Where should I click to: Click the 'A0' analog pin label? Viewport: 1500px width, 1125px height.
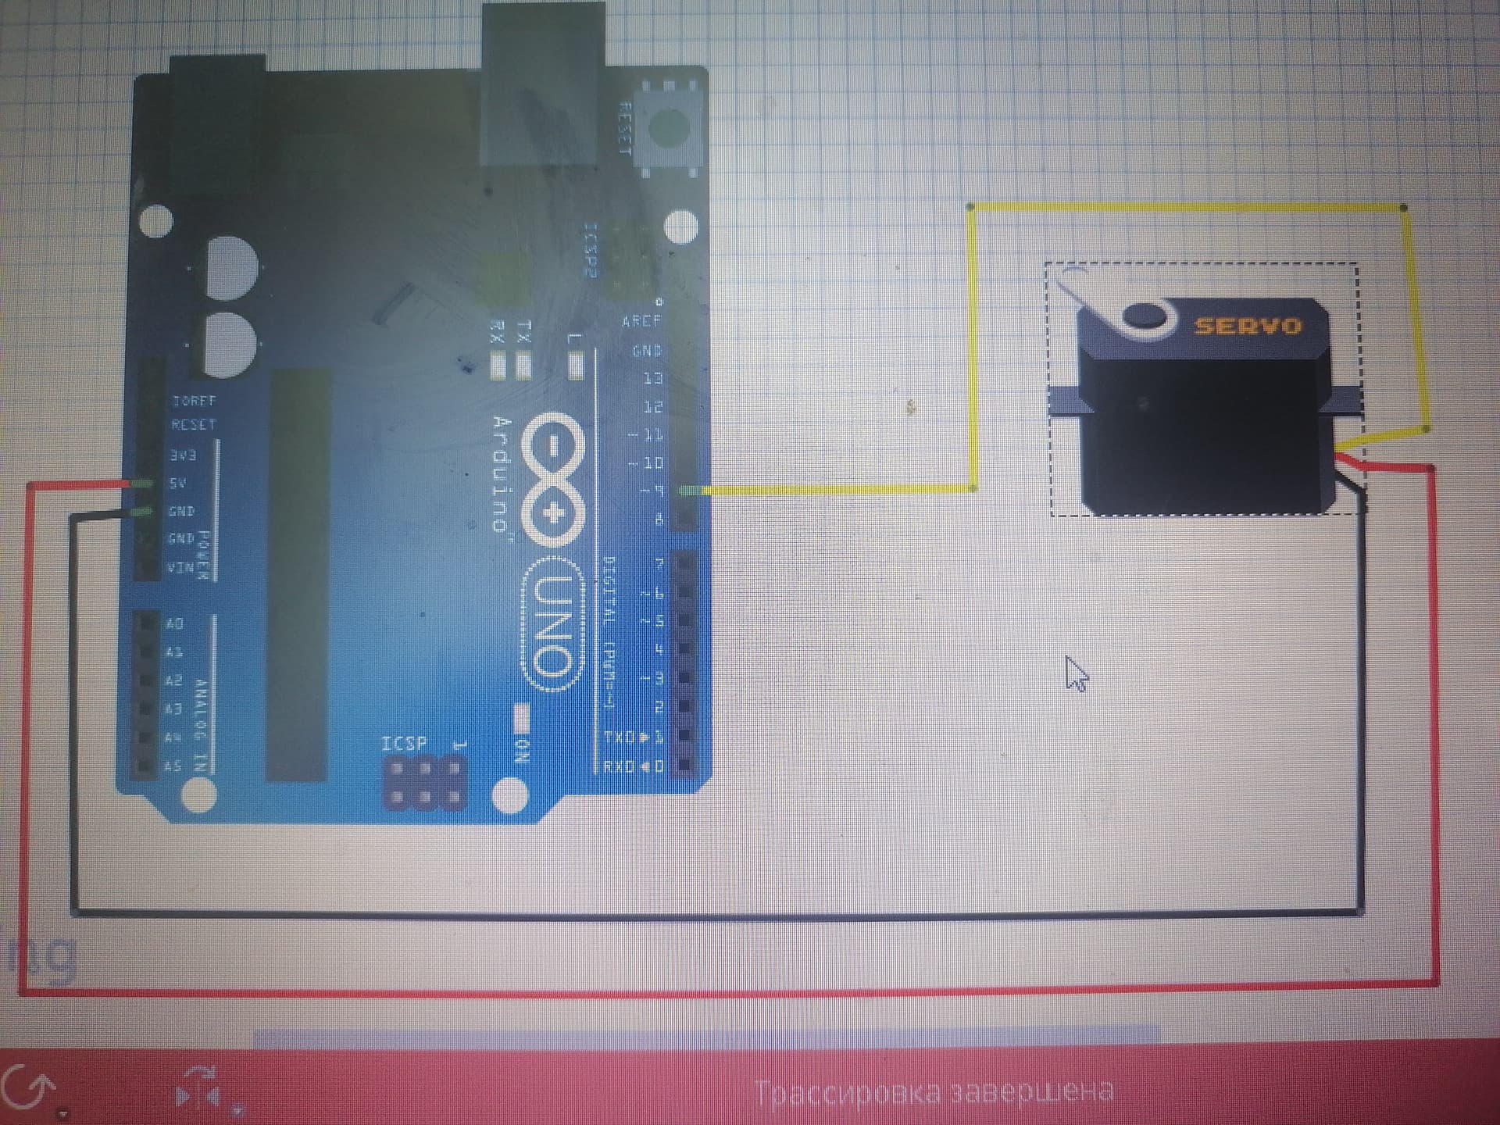pyautogui.click(x=174, y=623)
